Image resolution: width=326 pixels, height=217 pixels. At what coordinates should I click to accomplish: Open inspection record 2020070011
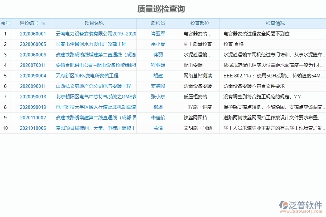click(x=33, y=65)
